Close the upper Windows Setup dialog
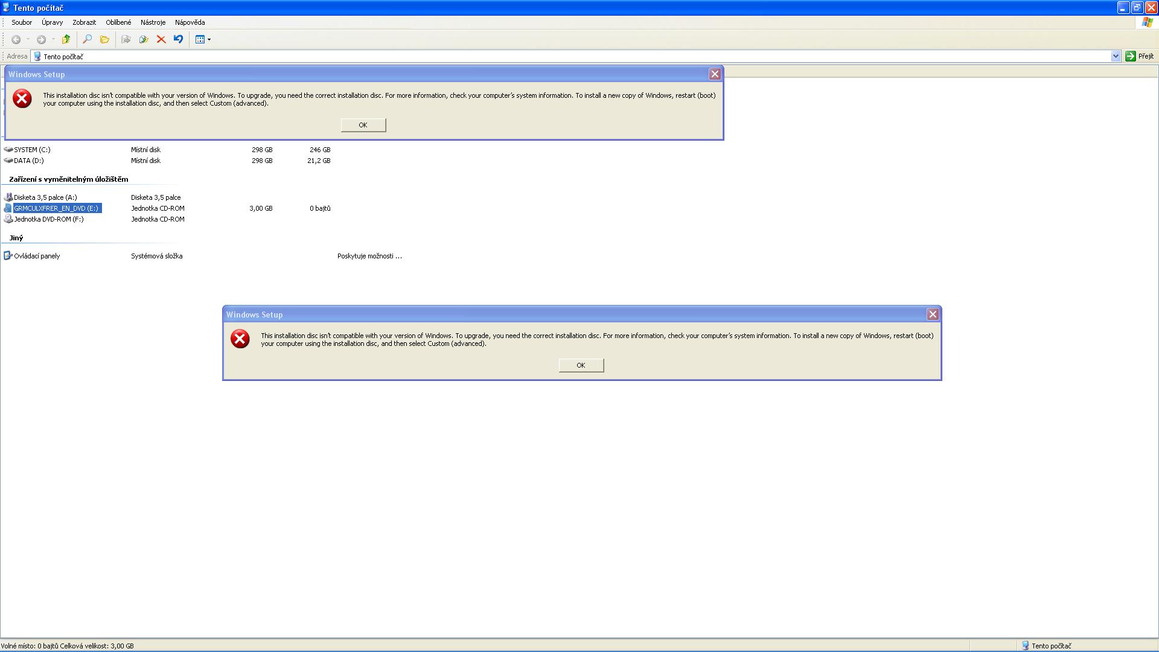 [715, 74]
